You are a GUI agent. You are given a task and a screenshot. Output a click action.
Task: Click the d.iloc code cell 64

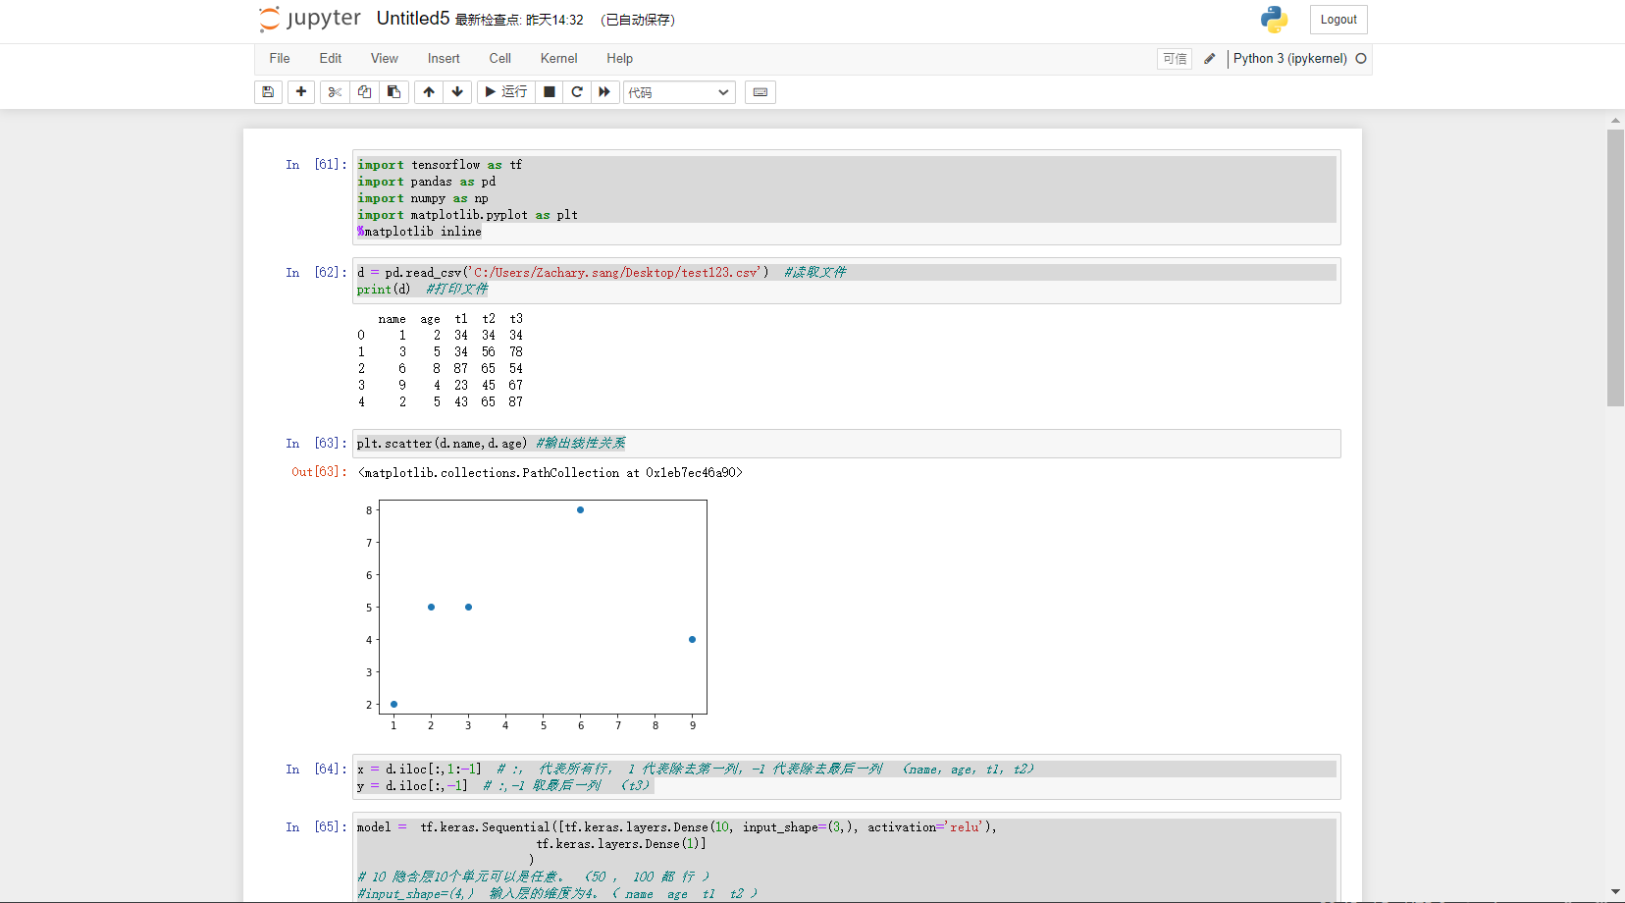click(x=847, y=777)
